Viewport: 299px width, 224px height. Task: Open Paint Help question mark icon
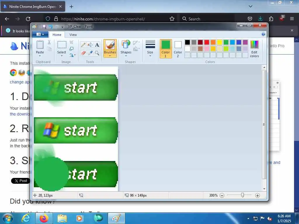(x=263, y=34)
